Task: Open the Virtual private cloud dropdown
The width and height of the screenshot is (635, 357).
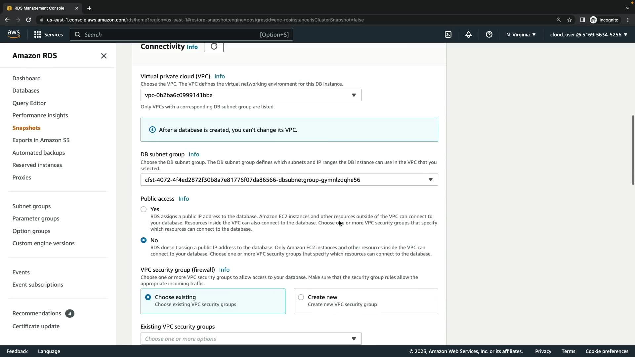Action: [x=251, y=95]
